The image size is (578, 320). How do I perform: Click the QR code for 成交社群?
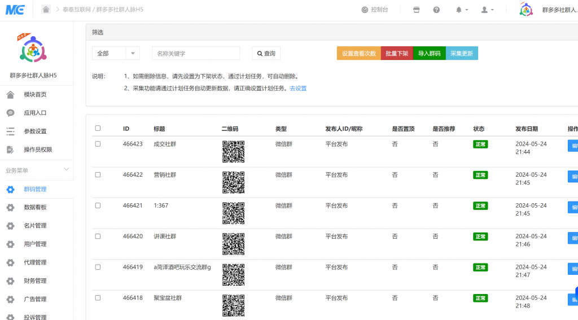pyautogui.click(x=233, y=151)
